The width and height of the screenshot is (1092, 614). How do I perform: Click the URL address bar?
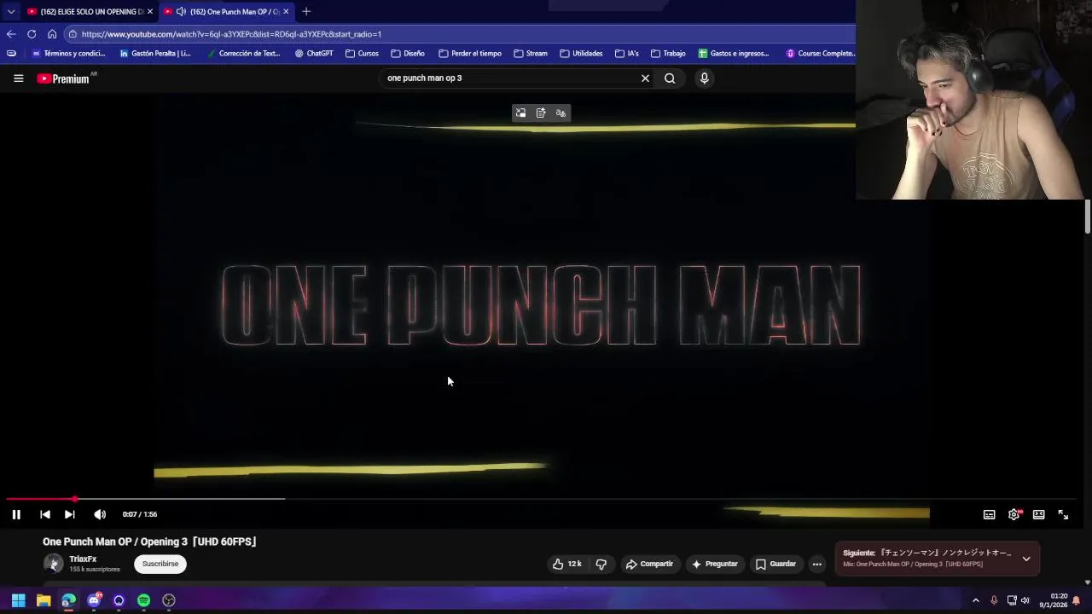point(461,34)
